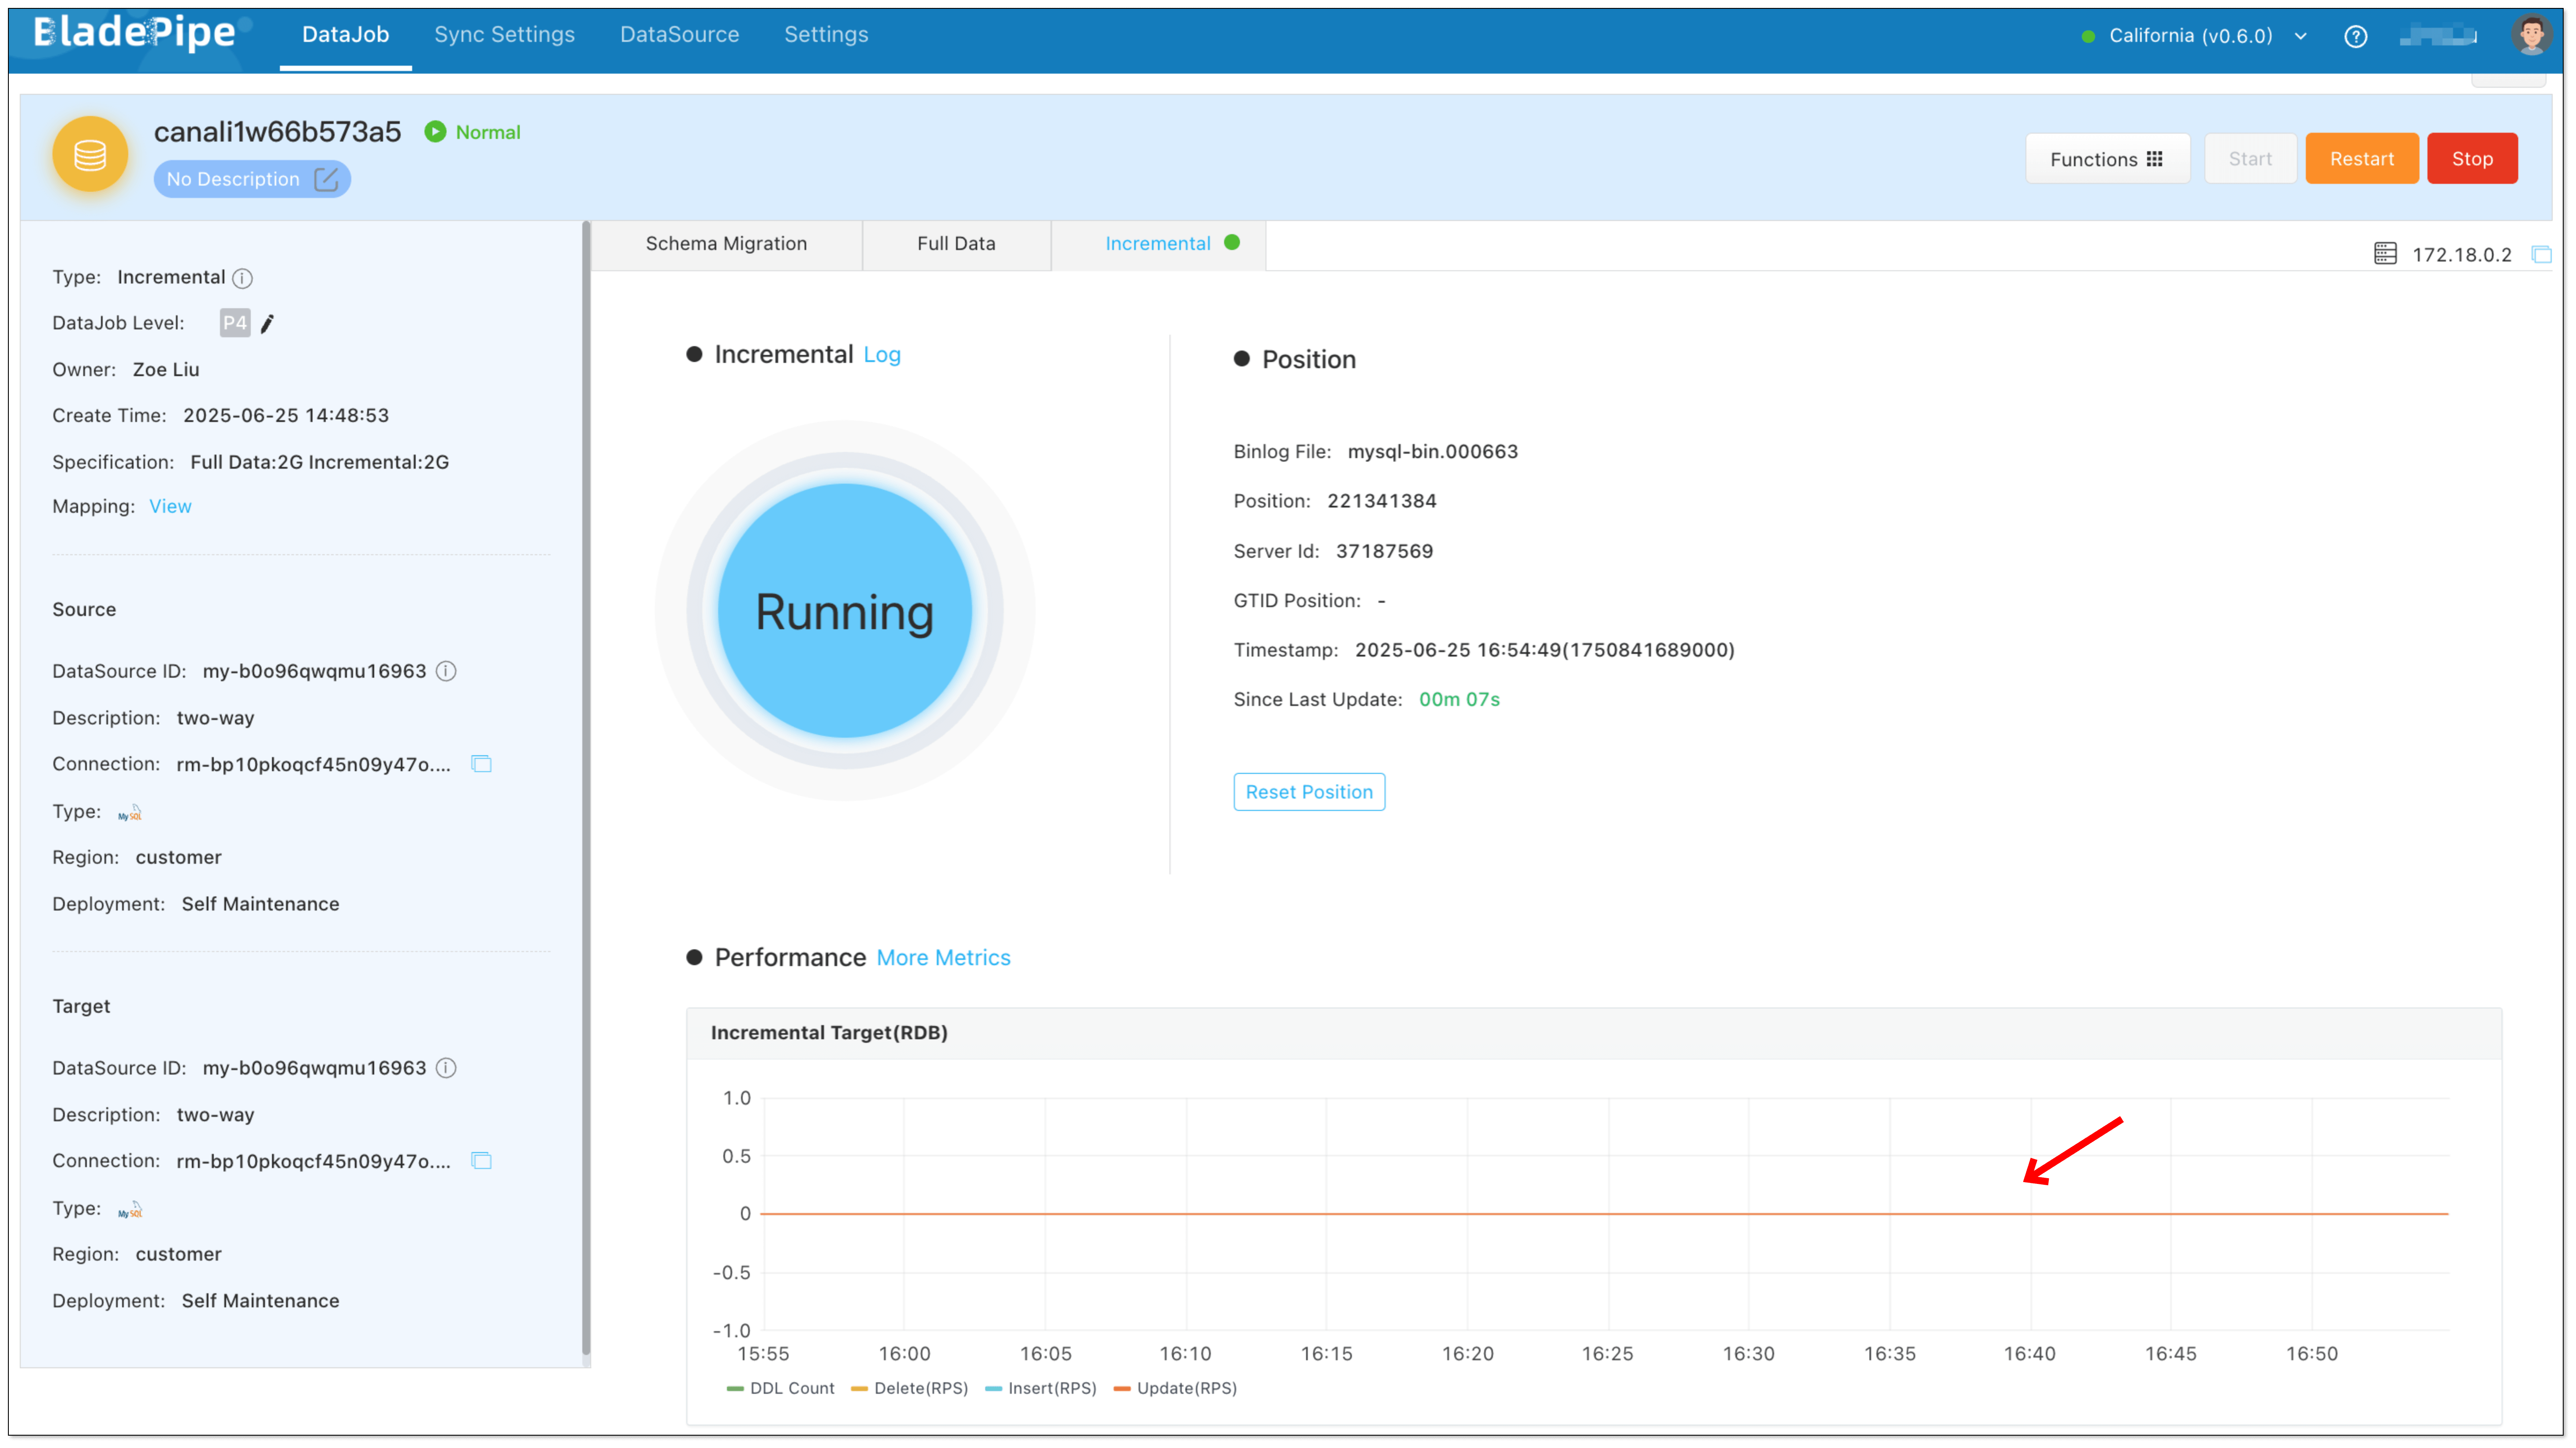Screen dimensions: 2576x1448
Task: Copy the 172.18.0.2 worker IP address
Action: tap(2541, 254)
